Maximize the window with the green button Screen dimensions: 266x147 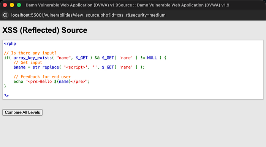(19, 5)
